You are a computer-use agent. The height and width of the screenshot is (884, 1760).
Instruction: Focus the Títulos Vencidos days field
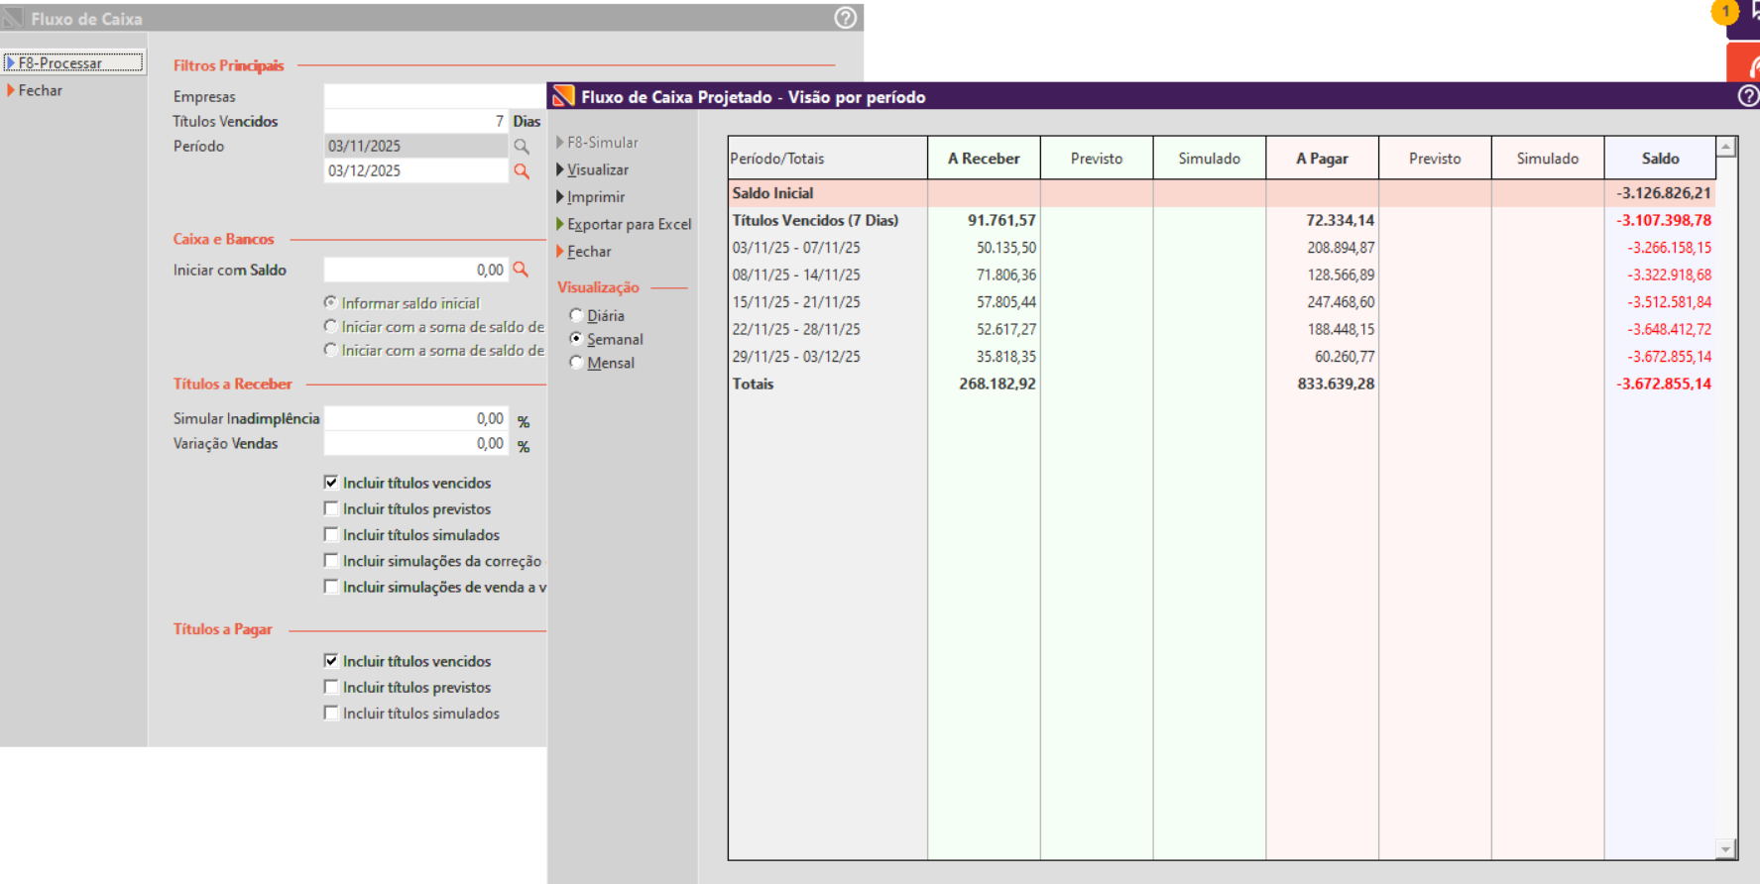(416, 121)
